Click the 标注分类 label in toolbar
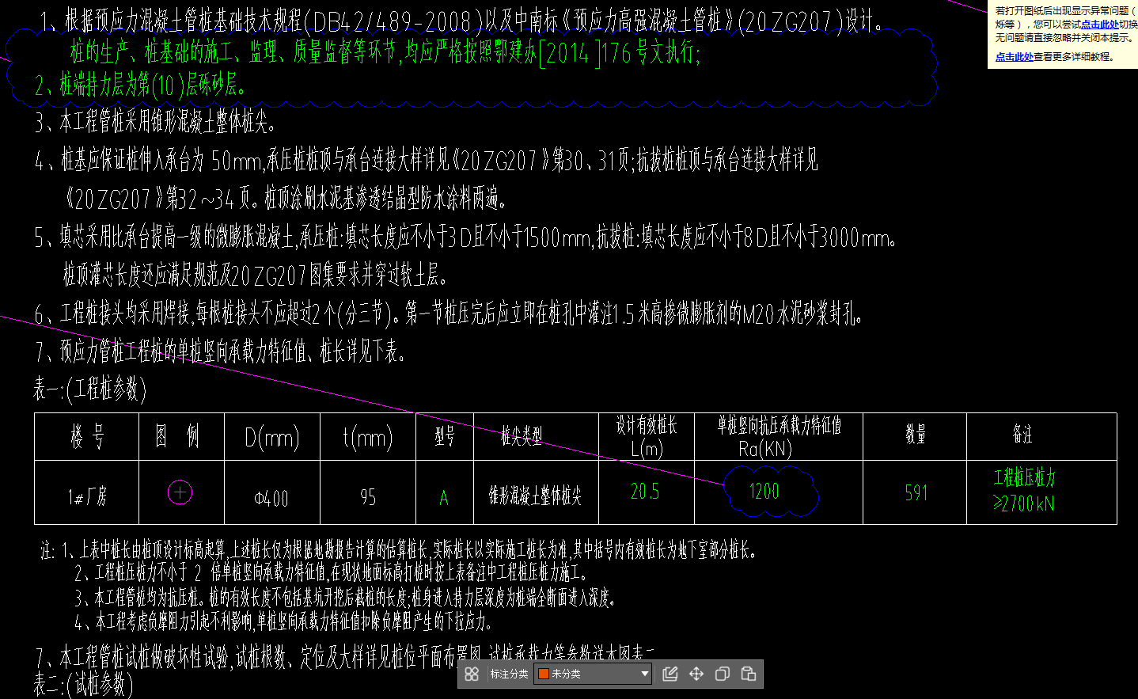 (509, 674)
